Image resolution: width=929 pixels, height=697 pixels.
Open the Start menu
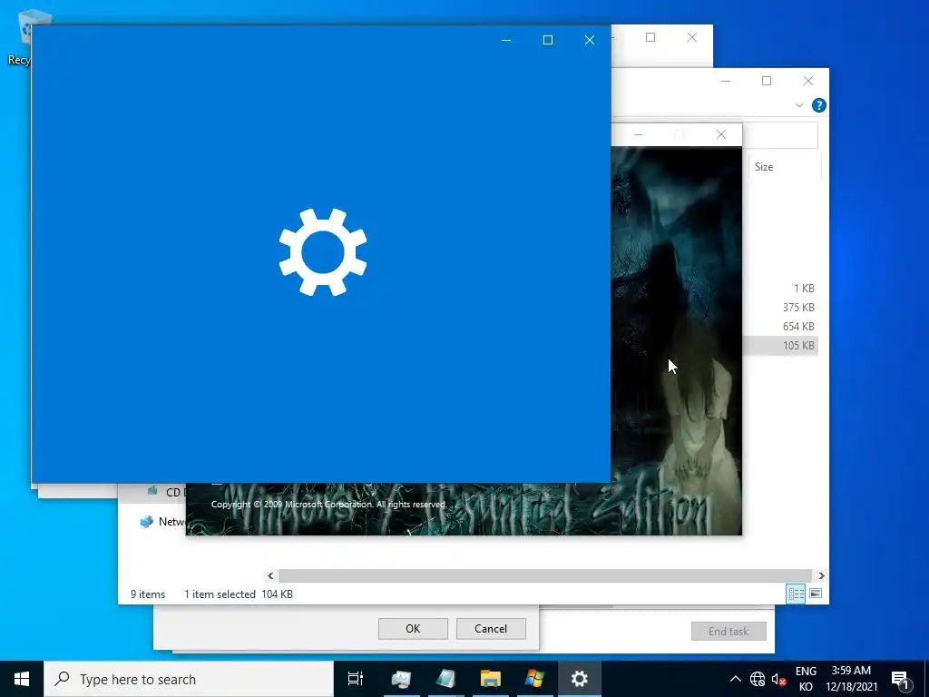coord(22,679)
